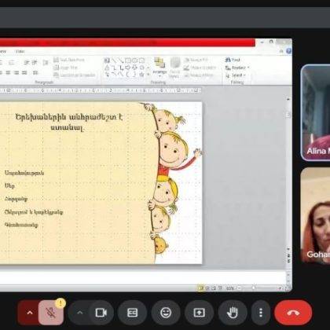This screenshot has width=330, height=330.
Task: Select the rectangle shape in shapes gallery
Action: point(127,60)
